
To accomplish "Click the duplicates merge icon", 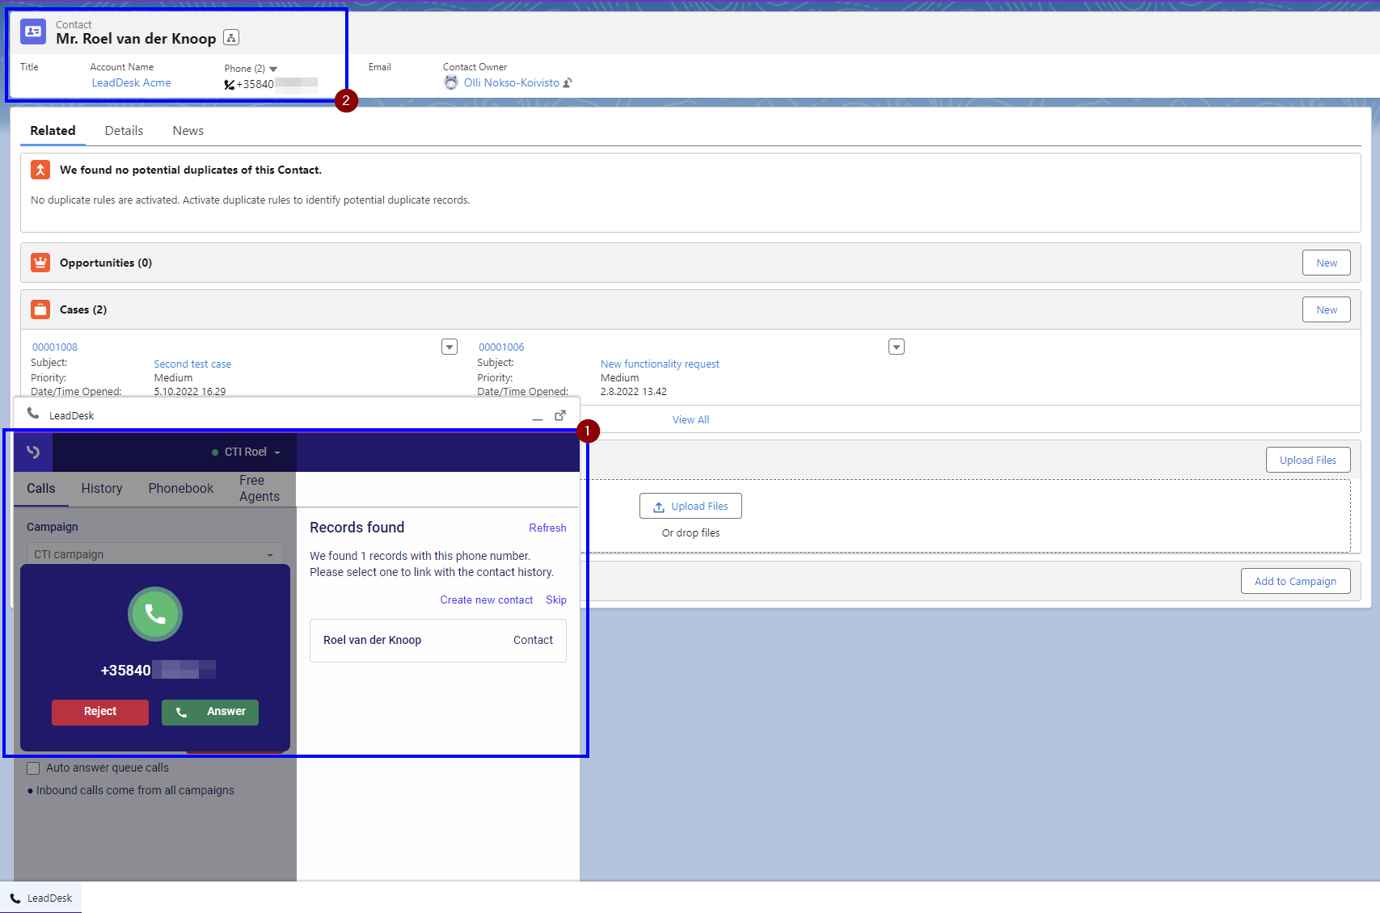I will (x=40, y=170).
